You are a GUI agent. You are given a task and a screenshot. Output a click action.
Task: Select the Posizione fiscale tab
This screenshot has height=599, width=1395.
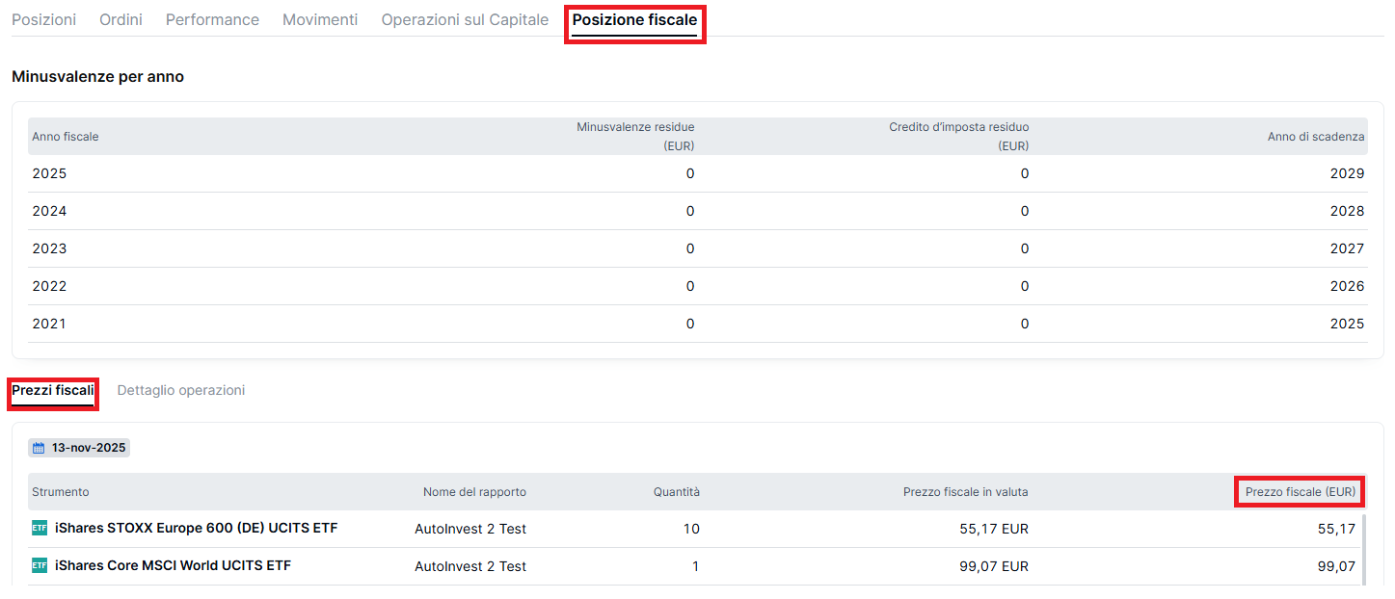[x=634, y=19]
